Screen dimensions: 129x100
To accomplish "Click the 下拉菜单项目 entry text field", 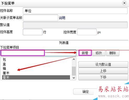I will point(38,53).
